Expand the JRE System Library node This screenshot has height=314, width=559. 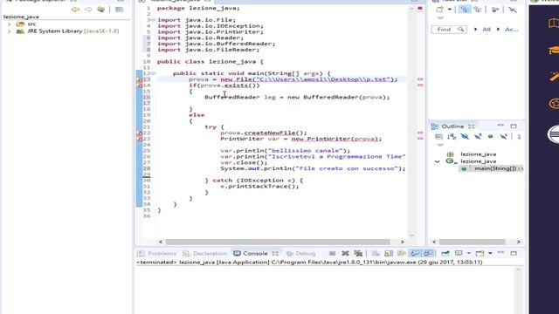pyautogui.click(x=10, y=31)
